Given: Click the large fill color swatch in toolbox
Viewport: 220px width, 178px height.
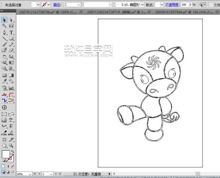Looking at the screenshot, I should click(6, 154).
